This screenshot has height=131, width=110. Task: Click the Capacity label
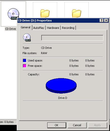(x=34, y=74)
